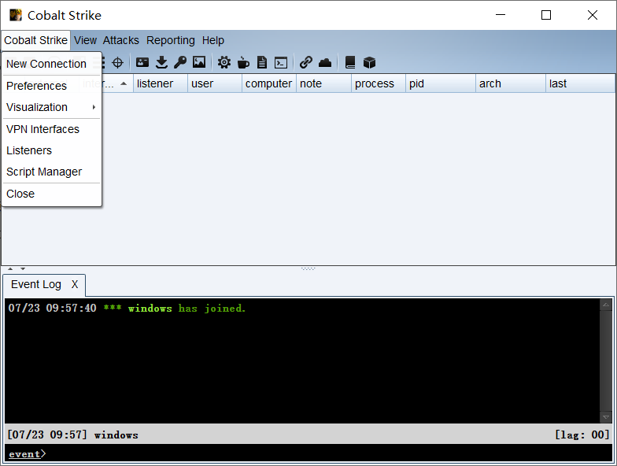Click the book help toolbar icon
The width and height of the screenshot is (617, 466).
click(x=349, y=62)
